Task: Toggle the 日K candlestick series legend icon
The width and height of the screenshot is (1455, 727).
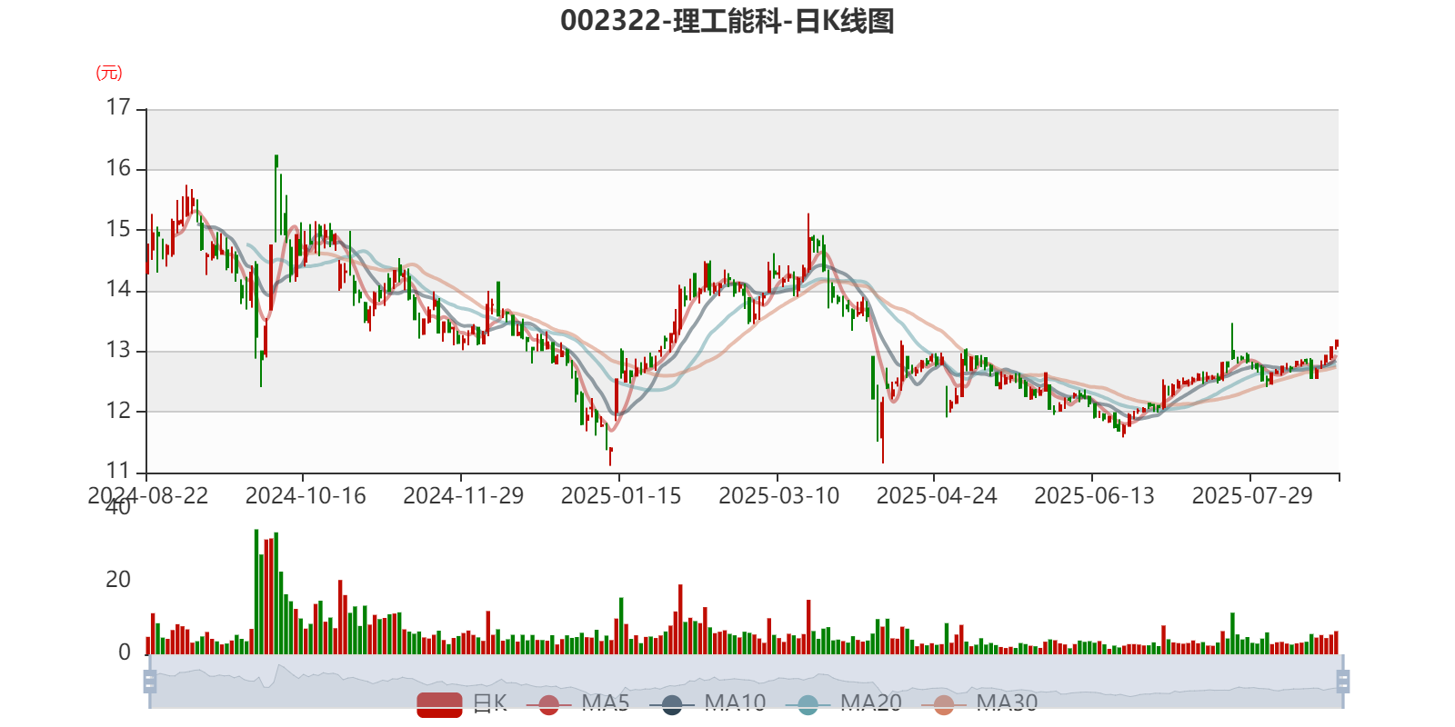Action: pyautogui.click(x=439, y=704)
